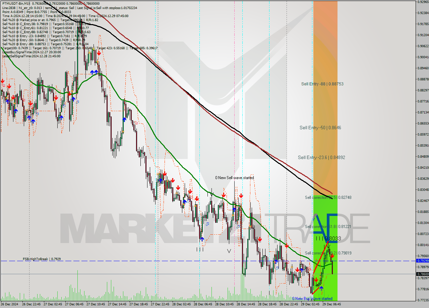Select the 'Sell Entry -88 | 0.88753' label

click(x=322, y=84)
